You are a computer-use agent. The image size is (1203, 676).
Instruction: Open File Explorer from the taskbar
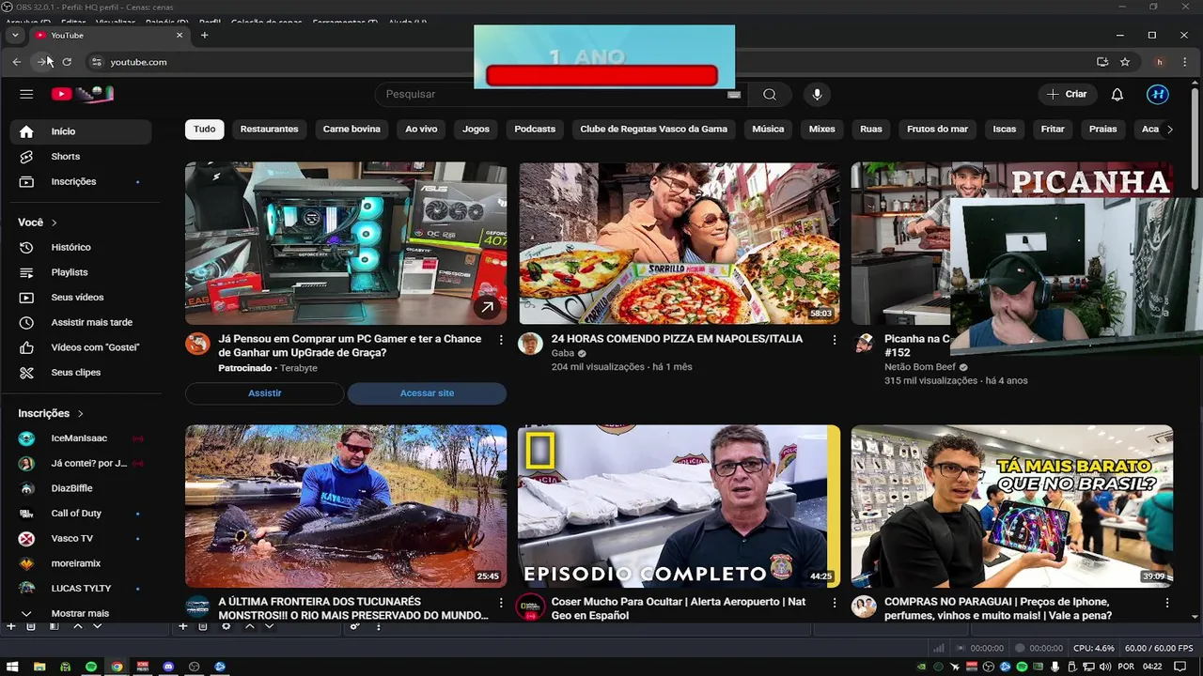(39, 667)
